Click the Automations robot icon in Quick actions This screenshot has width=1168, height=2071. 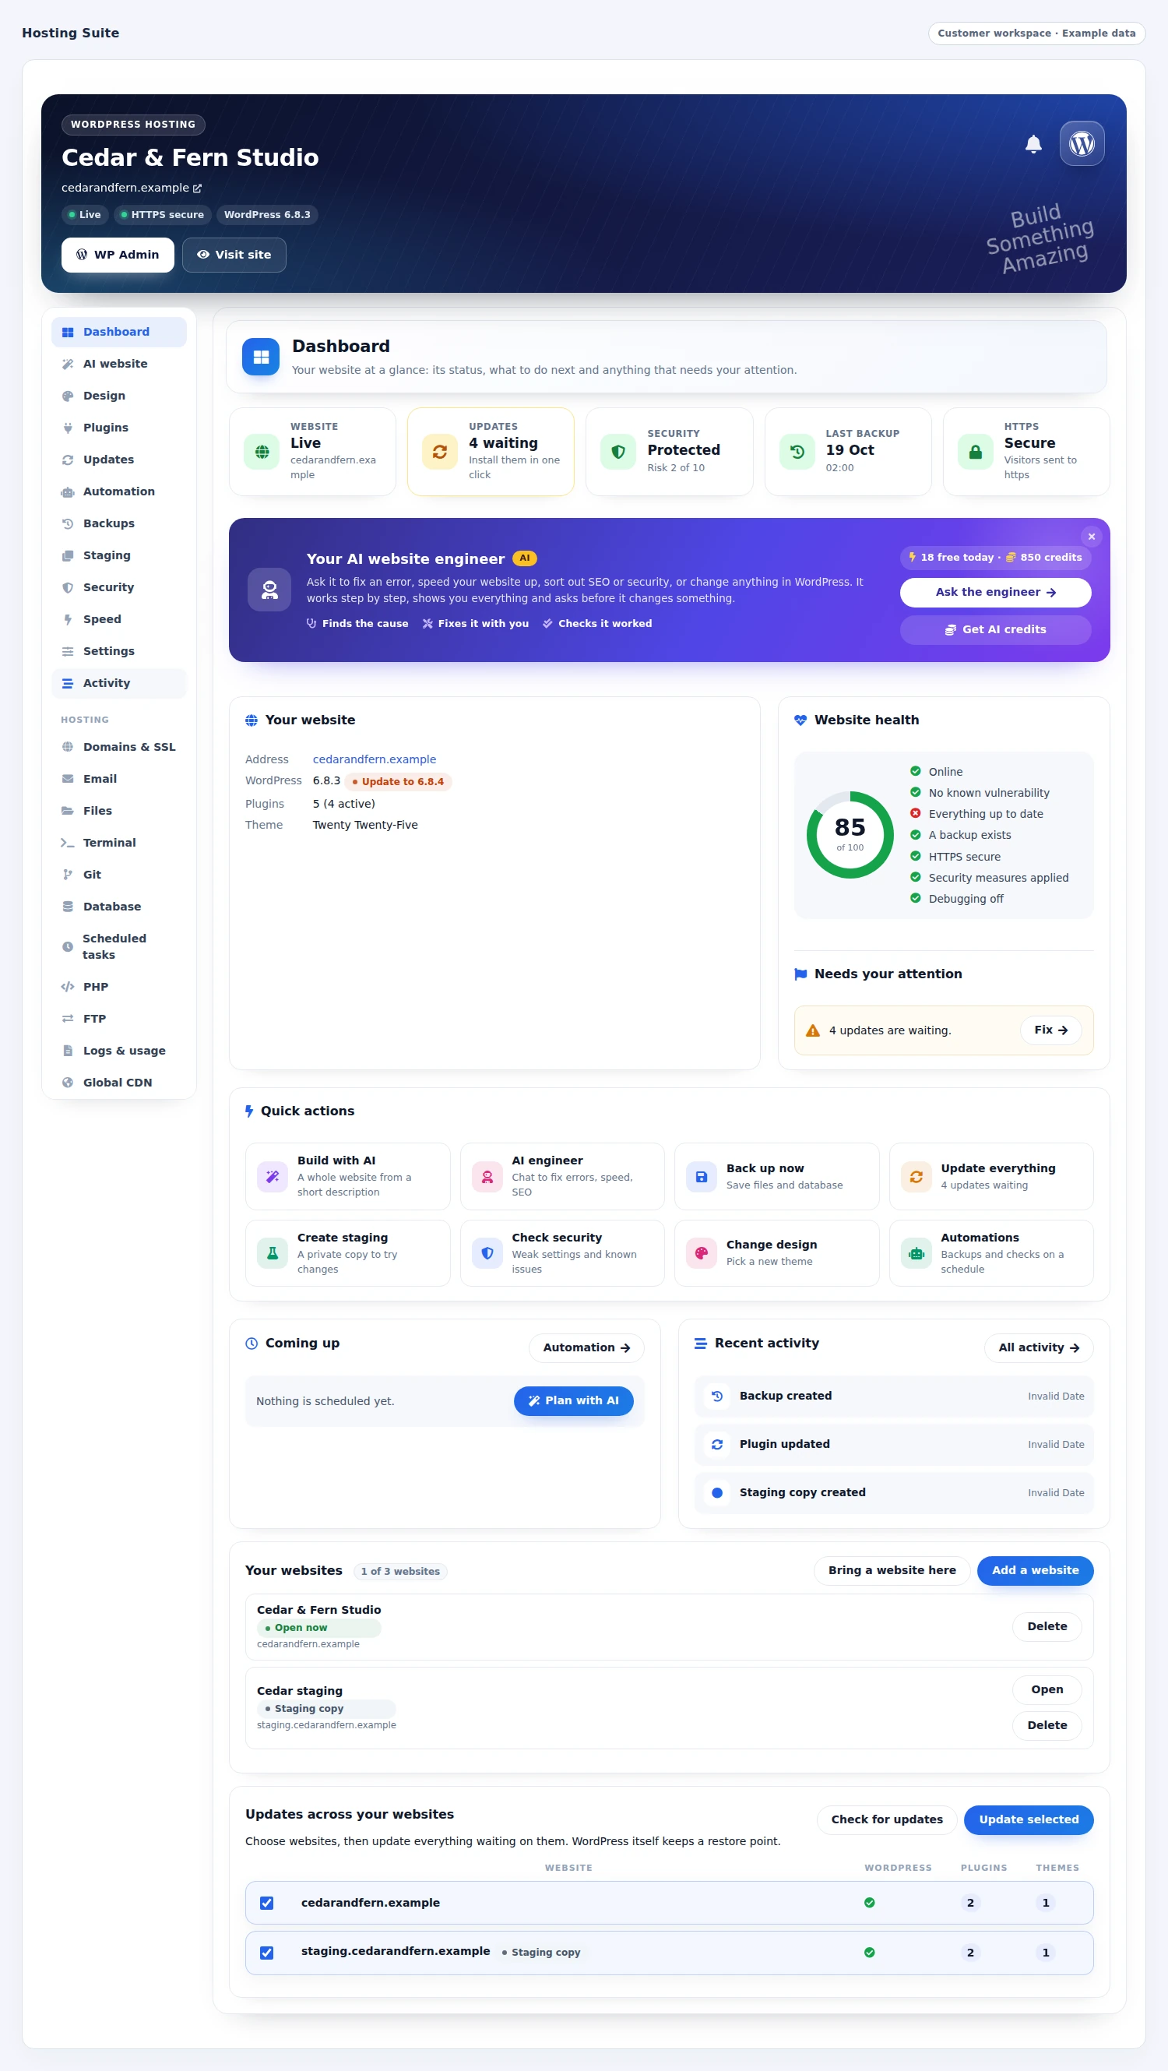pyautogui.click(x=916, y=1253)
